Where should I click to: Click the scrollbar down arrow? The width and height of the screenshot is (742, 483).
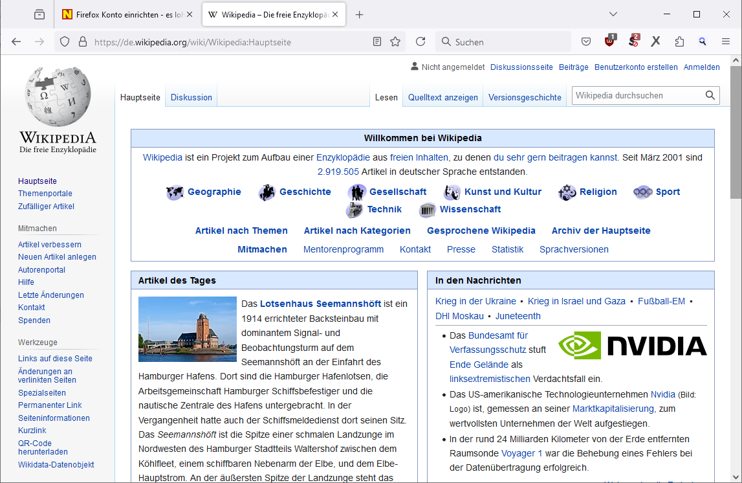point(736,477)
